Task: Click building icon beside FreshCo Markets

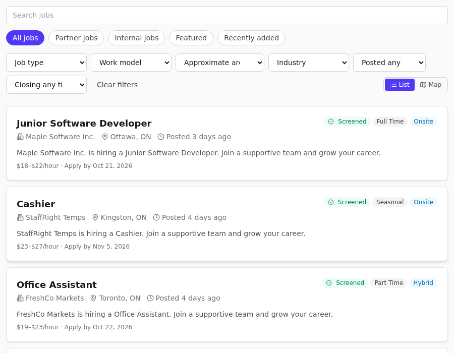Action: click(x=20, y=299)
